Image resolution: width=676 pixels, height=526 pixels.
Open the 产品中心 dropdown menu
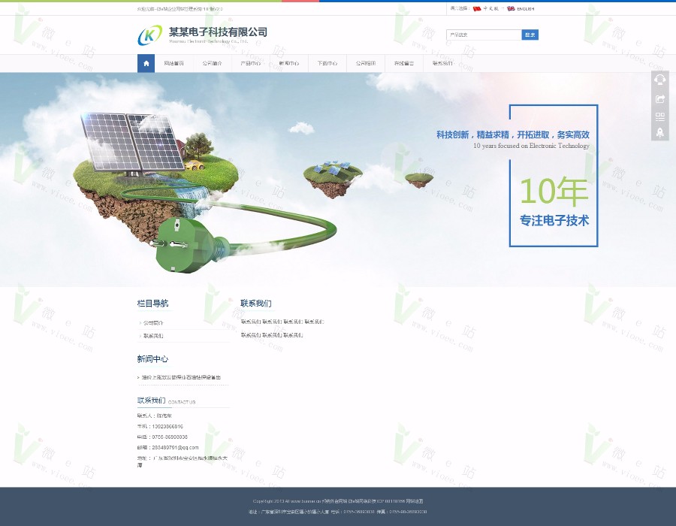250,63
